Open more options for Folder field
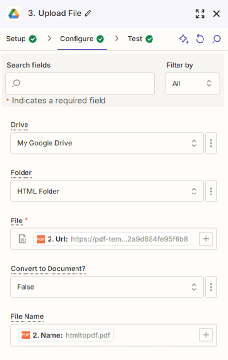This screenshot has height=360, width=228. pos(211,191)
